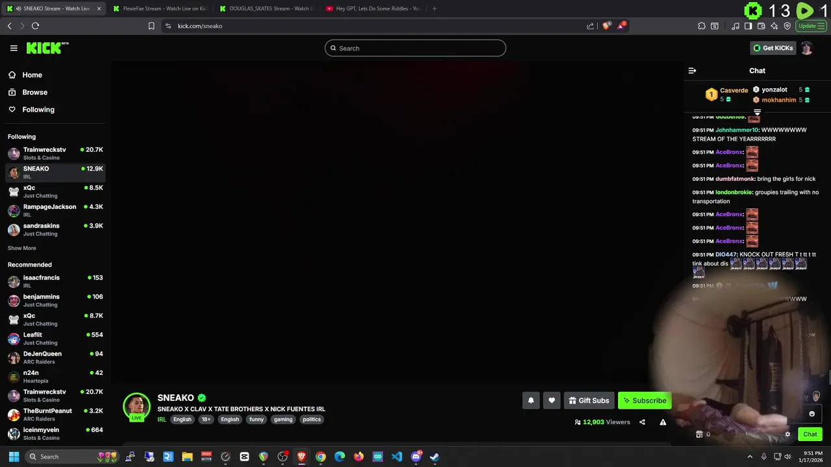Open Steam from the taskbar
The image size is (831, 467).
coord(434,457)
